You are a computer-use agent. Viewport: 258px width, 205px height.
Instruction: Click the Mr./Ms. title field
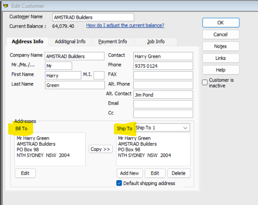pyautogui.click(x=59, y=66)
